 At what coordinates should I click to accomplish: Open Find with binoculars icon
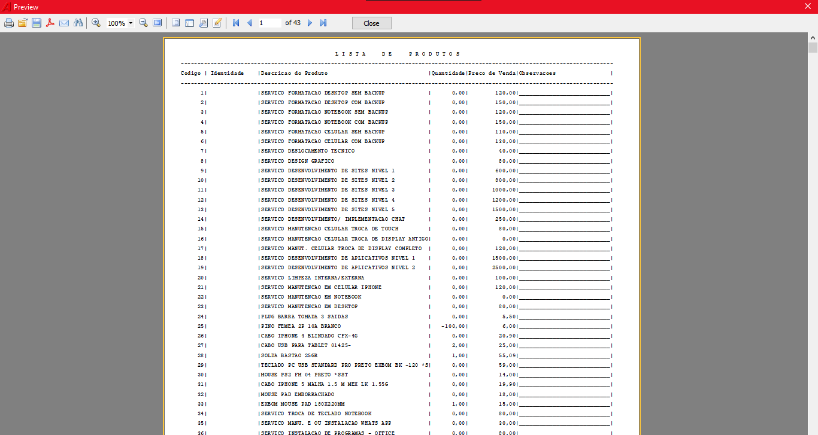78,23
